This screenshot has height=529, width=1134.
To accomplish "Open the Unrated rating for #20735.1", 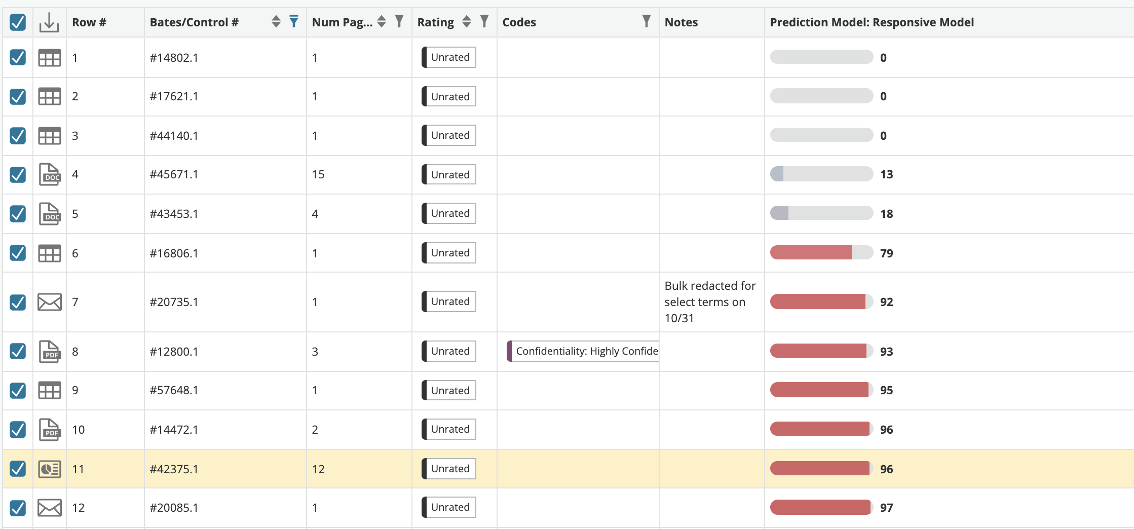I will [x=449, y=301].
